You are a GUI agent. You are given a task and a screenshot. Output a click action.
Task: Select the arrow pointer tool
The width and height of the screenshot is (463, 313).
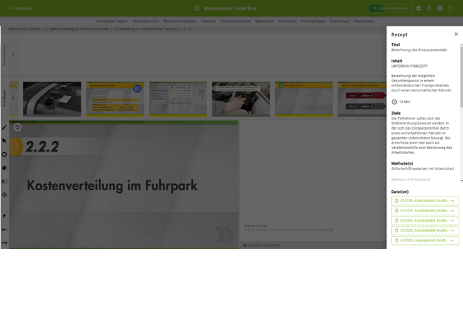4,141
